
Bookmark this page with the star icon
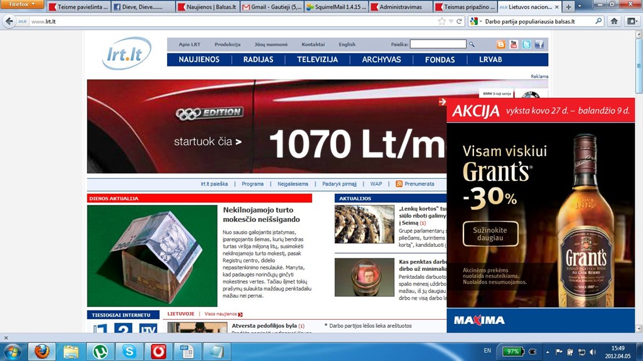pos(441,21)
